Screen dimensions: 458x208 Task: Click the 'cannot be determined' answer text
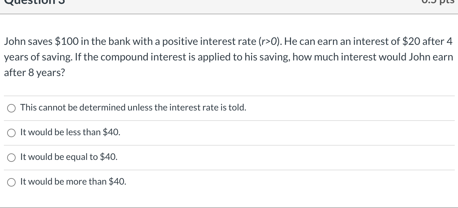point(133,108)
